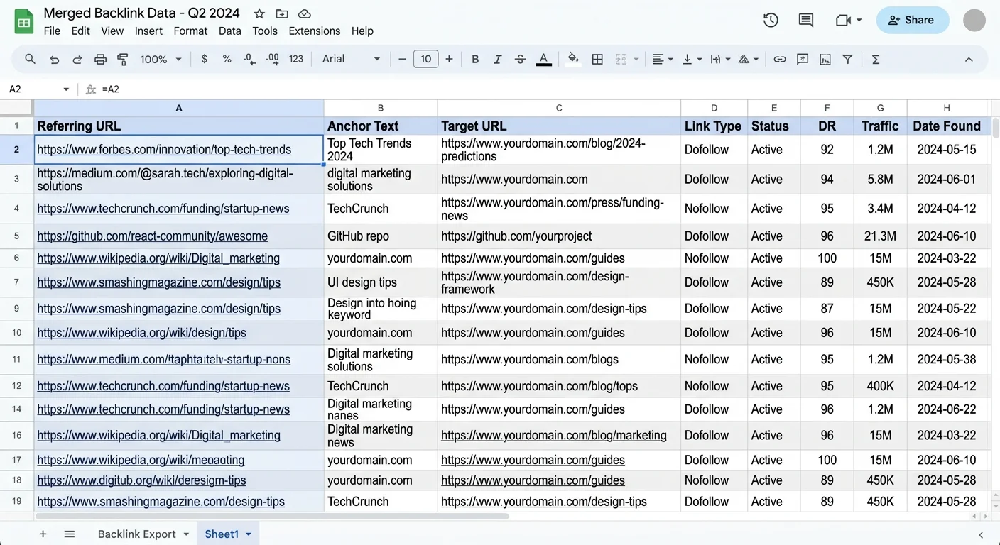The width and height of the screenshot is (1000, 545).
Task: Open the 123 number format menu
Action: pyautogui.click(x=296, y=60)
